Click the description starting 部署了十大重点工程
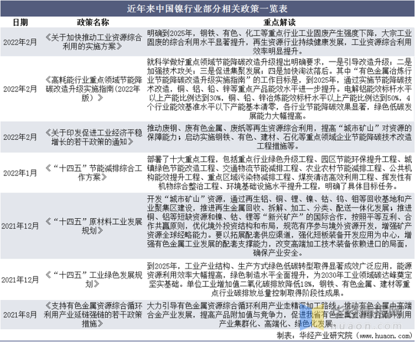Viewport: 415px width, 342px height. coord(279,172)
